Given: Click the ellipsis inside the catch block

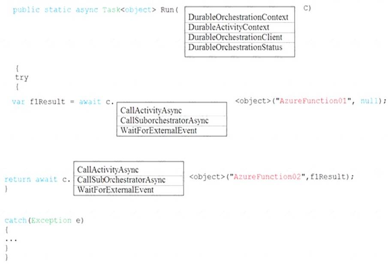Looking at the screenshot, I should [11, 240].
